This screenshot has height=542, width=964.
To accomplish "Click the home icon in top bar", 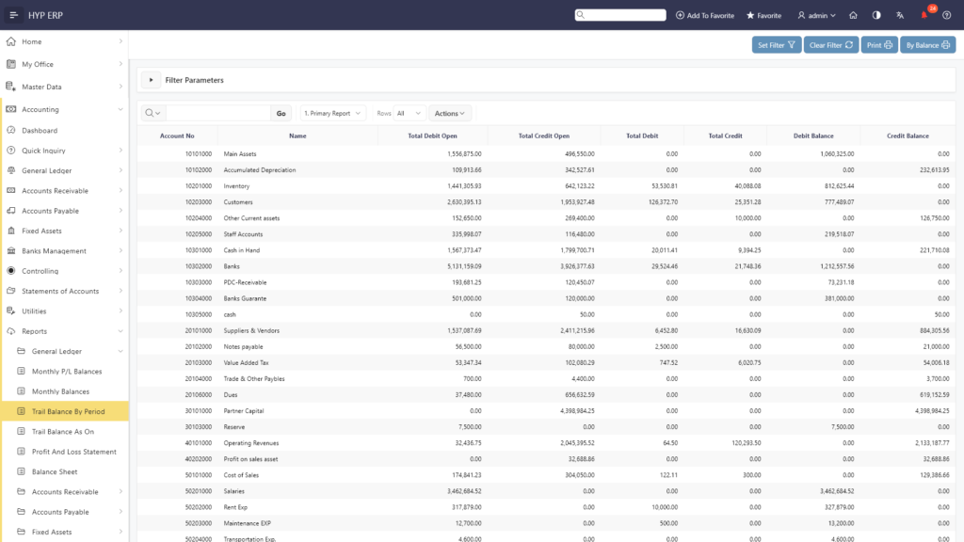I will point(853,15).
